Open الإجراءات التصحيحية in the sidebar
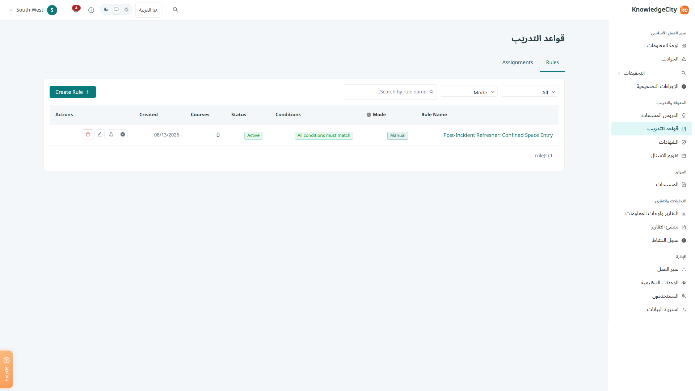The width and height of the screenshot is (695, 391). 652,87
